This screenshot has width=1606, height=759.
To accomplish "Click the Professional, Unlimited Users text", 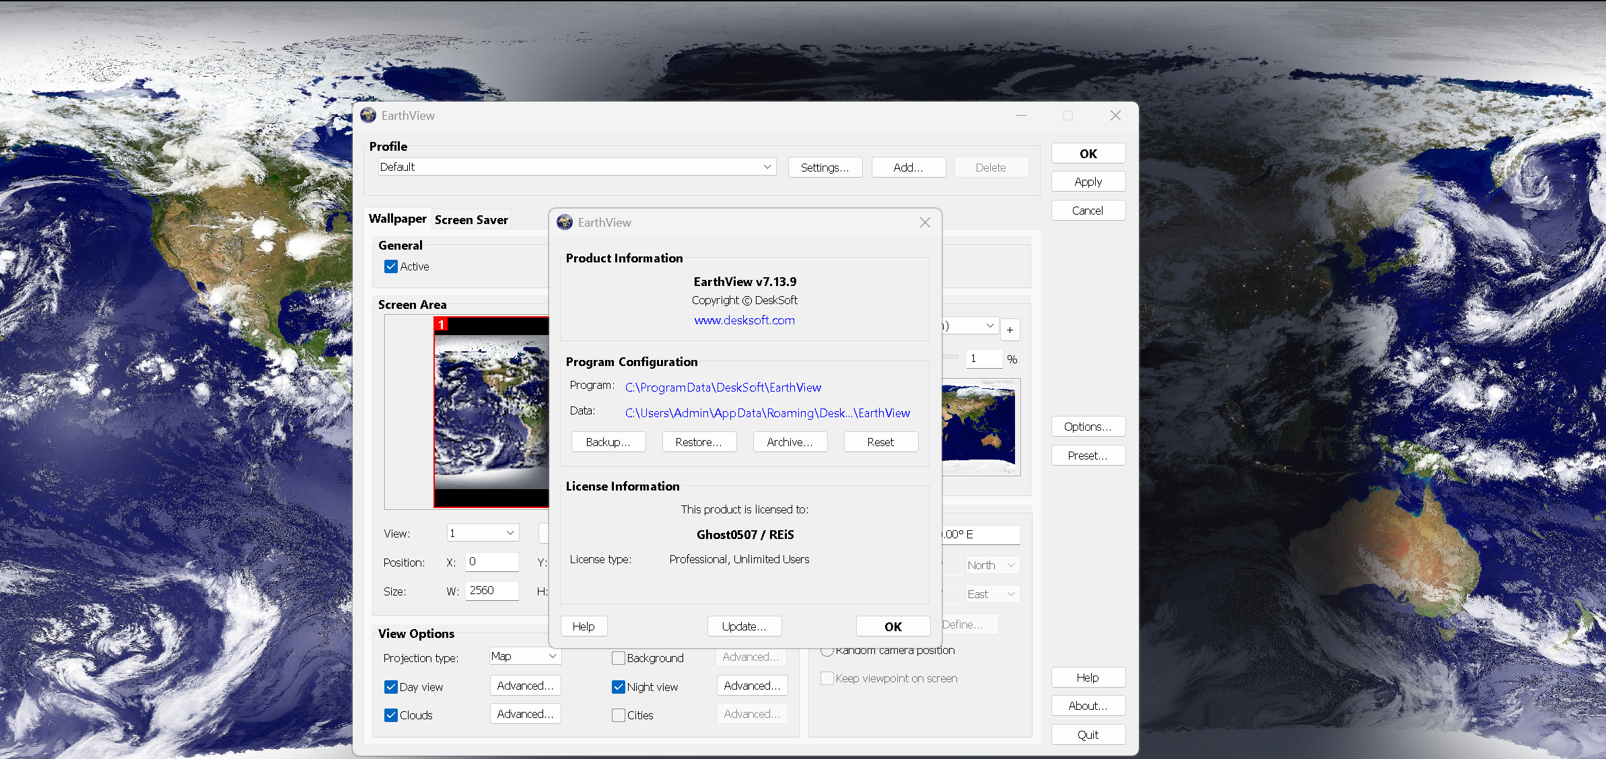I will [x=739, y=559].
